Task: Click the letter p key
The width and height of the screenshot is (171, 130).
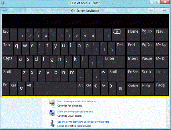Action: pyautogui.click(x=88, y=48)
